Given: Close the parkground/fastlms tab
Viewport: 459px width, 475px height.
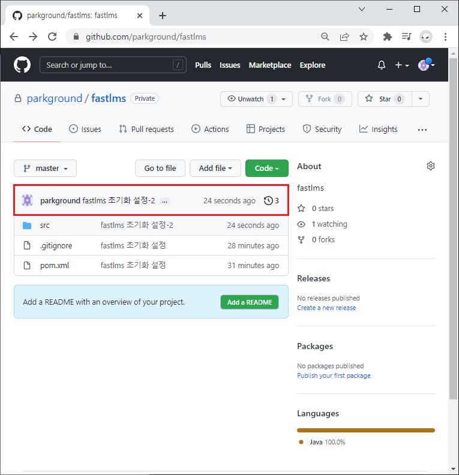Looking at the screenshot, I should coord(140,16).
